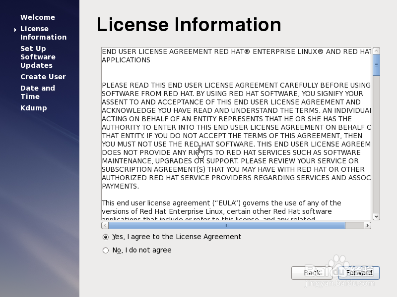397x297 pixels.
Task: Click the 'END USER LICENSE AGREEMENT' heading line
Action: tap(236, 51)
